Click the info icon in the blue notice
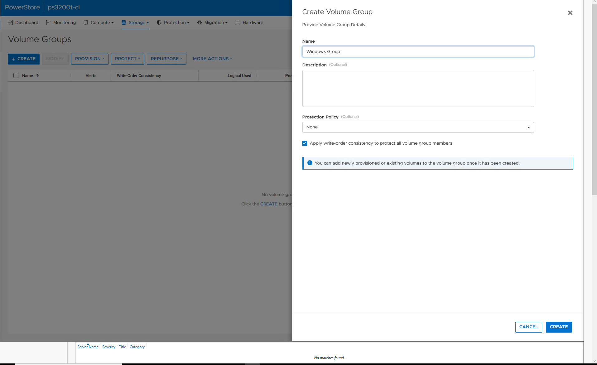This screenshot has height=365, width=597. point(310,163)
